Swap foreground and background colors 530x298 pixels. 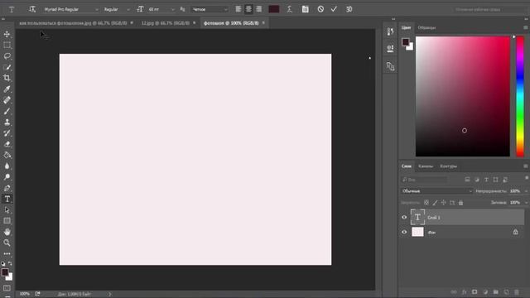[10, 263]
